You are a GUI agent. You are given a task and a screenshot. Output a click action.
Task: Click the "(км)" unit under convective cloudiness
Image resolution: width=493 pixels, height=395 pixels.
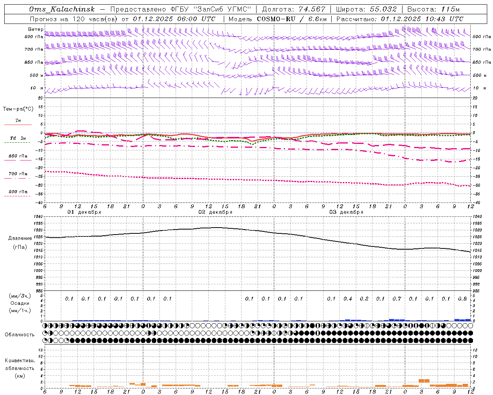coord(20,376)
